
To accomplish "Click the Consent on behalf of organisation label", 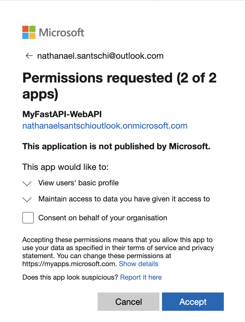I will click(x=102, y=218).
